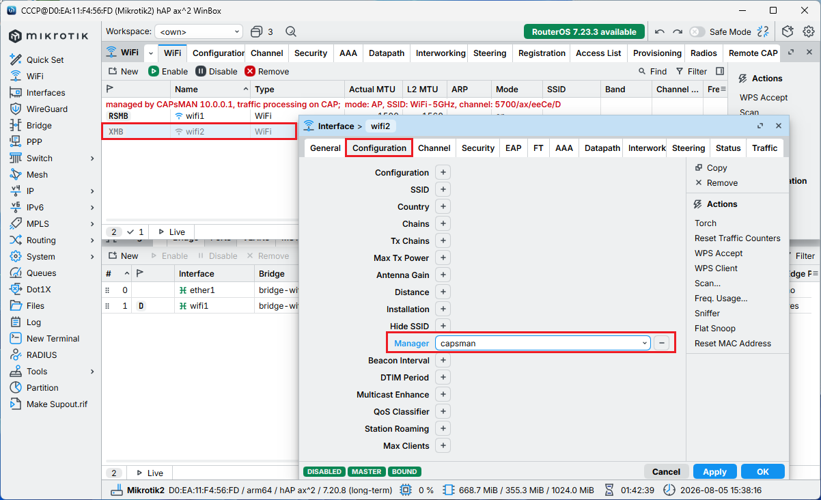Open New Terminal in sidebar
821x500 pixels.
tap(53, 338)
